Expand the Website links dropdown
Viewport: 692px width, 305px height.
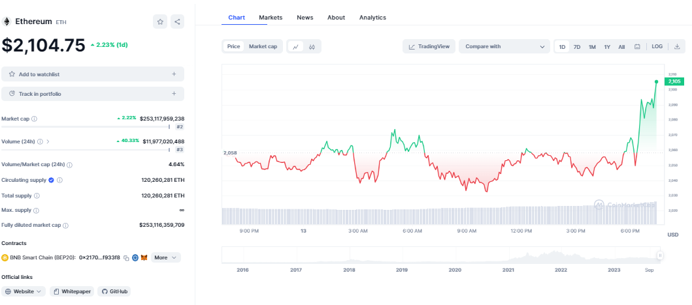pos(24,291)
